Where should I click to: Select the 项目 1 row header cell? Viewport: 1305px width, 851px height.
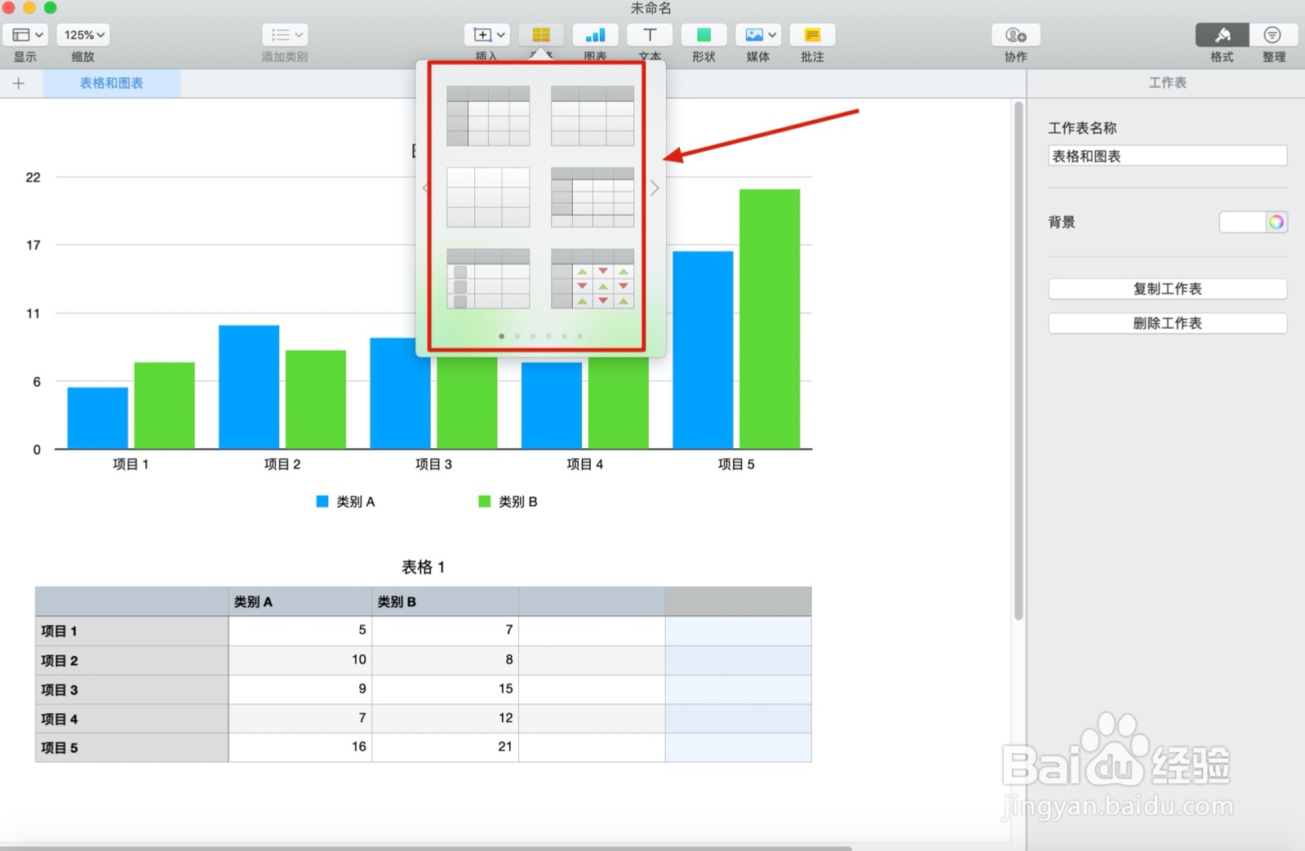[x=131, y=631]
